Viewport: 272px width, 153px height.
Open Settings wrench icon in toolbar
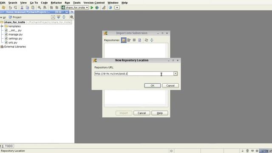tap(104, 8)
